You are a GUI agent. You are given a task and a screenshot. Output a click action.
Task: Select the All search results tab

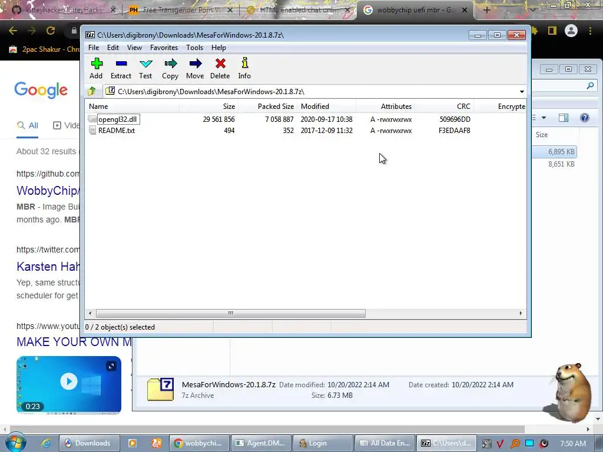coord(27,126)
